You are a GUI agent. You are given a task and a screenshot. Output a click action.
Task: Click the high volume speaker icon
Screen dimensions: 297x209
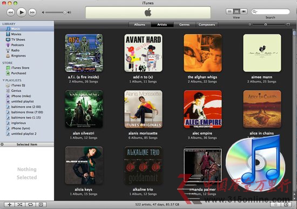pos(69,12)
